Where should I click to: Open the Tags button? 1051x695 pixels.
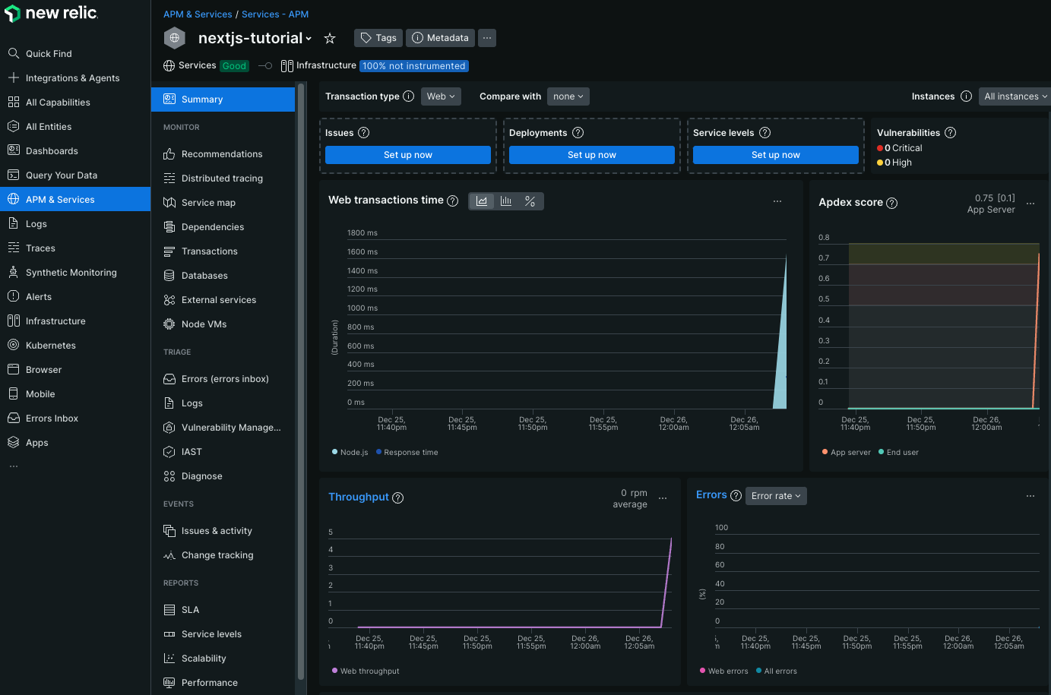pyautogui.click(x=378, y=38)
